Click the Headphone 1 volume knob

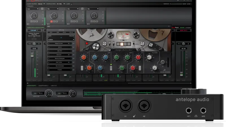click(x=72, y=93)
